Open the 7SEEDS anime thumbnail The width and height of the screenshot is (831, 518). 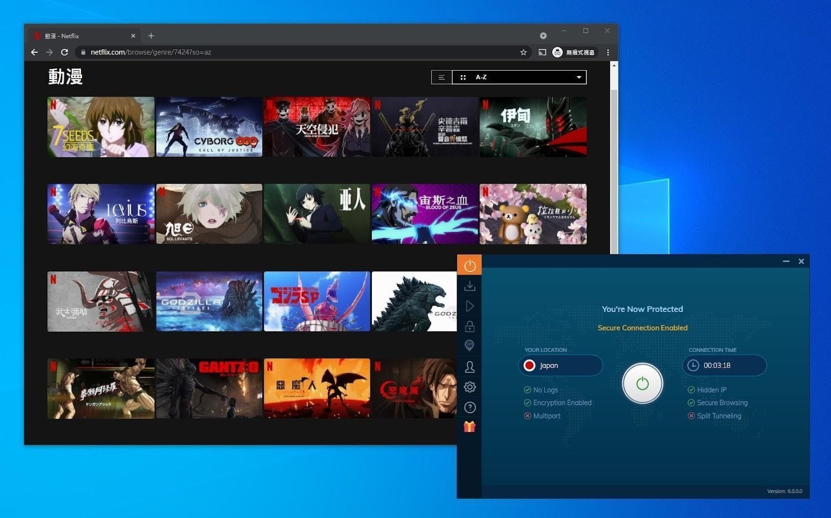click(101, 127)
